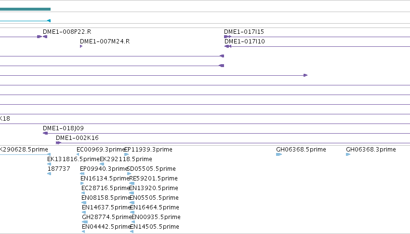Click the 187737 blue arrow glyph
Image resolution: width=410 pixels, height=234 pixels.
(49, 174)
